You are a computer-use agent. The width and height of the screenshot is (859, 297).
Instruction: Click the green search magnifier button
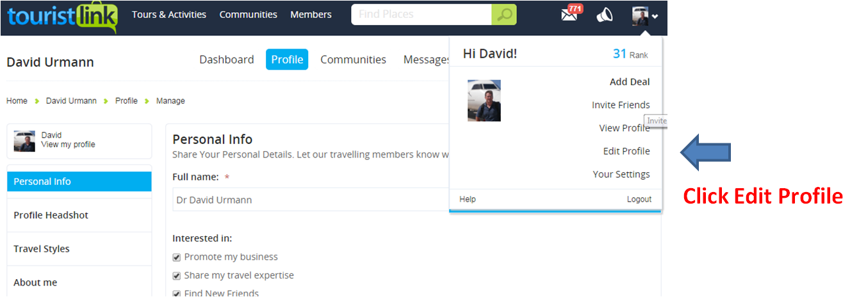(504, 14)
